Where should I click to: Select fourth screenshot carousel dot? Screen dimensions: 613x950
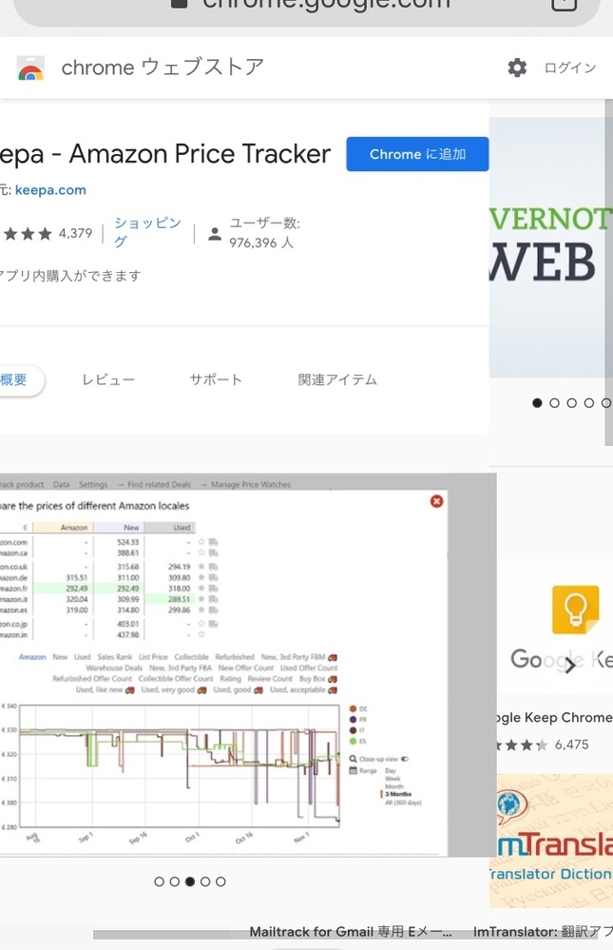coord(205,882)
